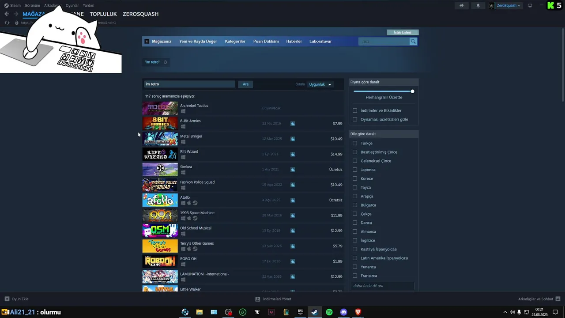Check Oynaması ücretsizleri gizle option
This screenshot has width=565, height=318.
point(355,119)
